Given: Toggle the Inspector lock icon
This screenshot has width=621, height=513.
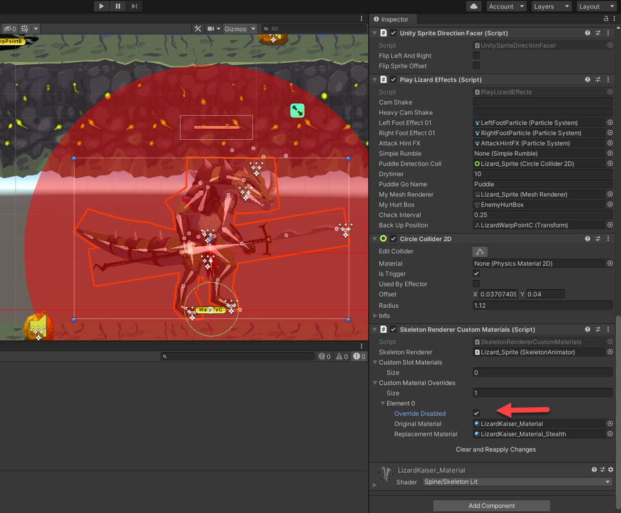Looking at the screenshot, I should (x=606, y=19).
